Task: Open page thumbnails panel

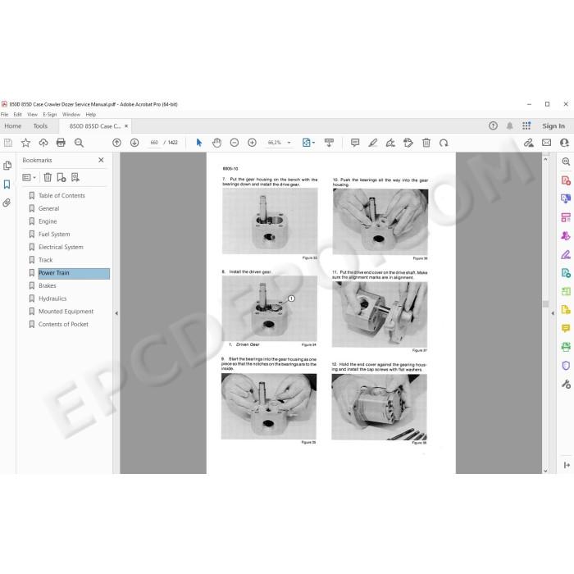Action: 7,166
